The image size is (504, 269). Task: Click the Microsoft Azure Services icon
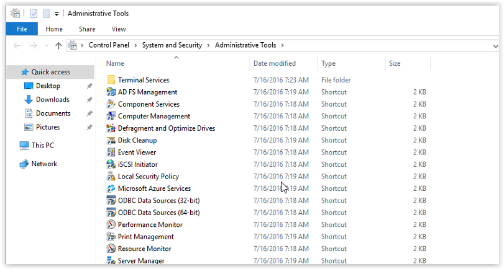pyautogui.click(x=111, y=188)
